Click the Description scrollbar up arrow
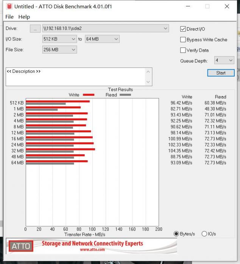 point(148,72)
